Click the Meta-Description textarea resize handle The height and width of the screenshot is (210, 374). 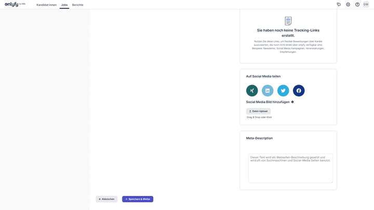pos(331,181)
